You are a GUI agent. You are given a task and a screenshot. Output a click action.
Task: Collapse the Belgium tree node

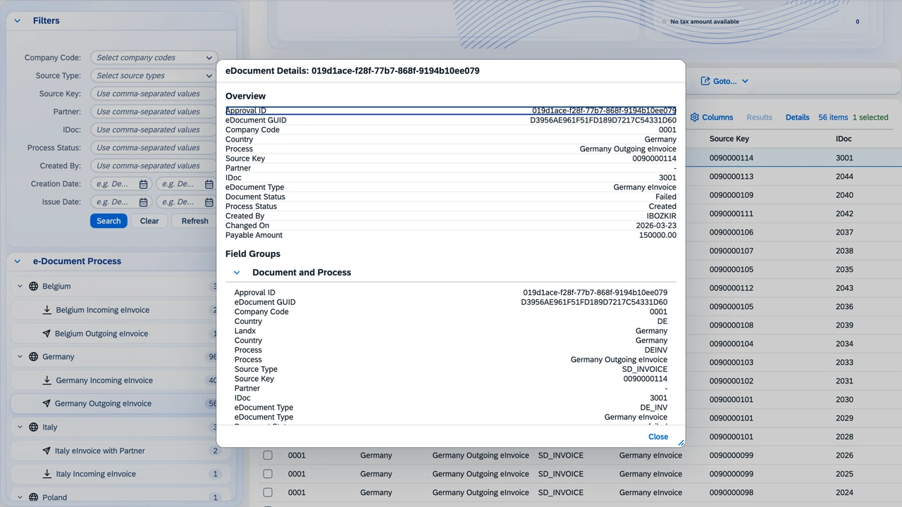coord(20,287)
